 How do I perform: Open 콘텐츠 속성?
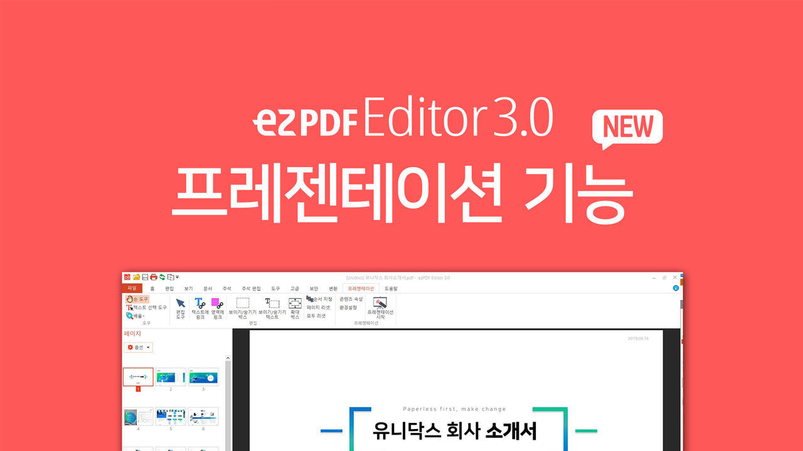(351, 299)
